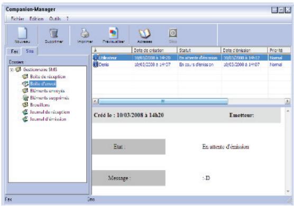The height and width of the screenshot is (206, 294).
Task: Open Éléments envoyés folder
Action: [47, 91]
